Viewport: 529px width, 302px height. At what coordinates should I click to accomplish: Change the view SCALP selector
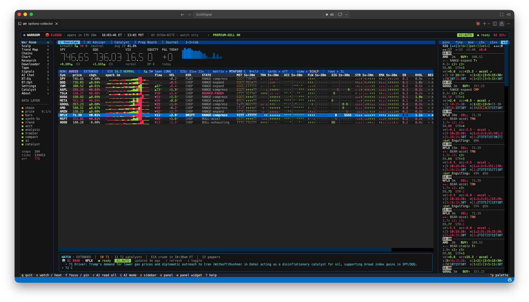tap(307, 71)
